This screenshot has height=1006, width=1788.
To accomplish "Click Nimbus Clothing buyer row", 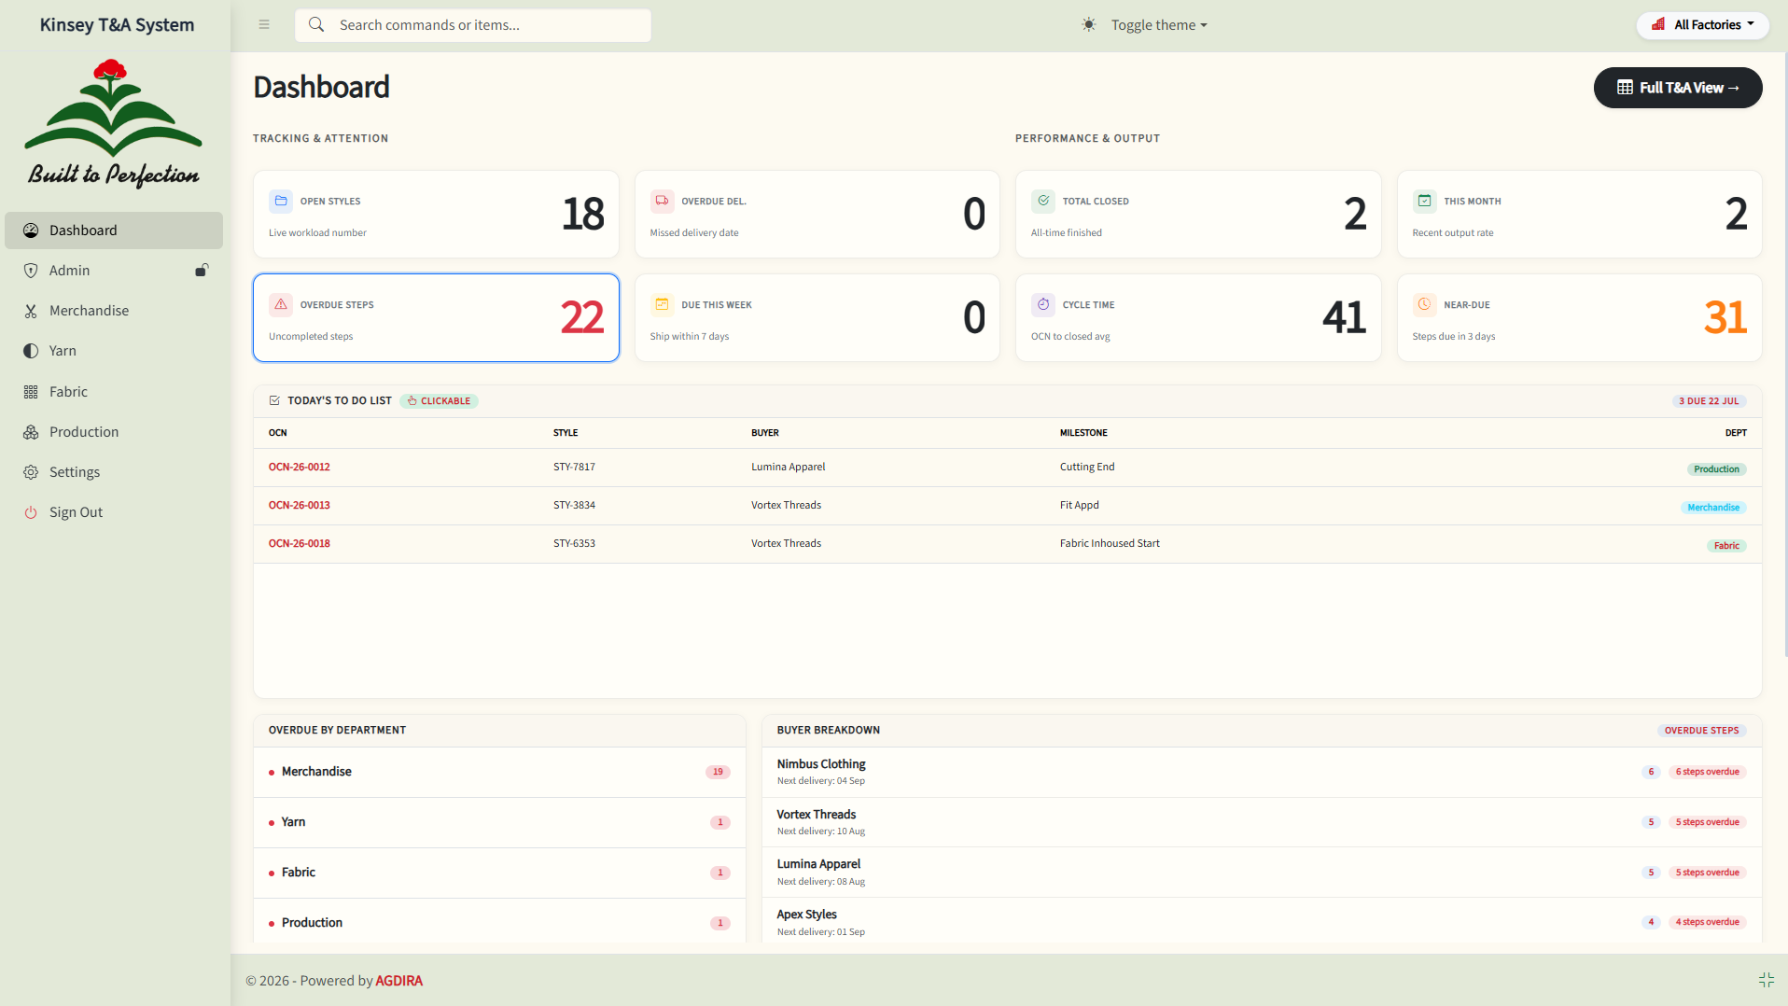I will pyautogui.click(x=1262, y=772).
